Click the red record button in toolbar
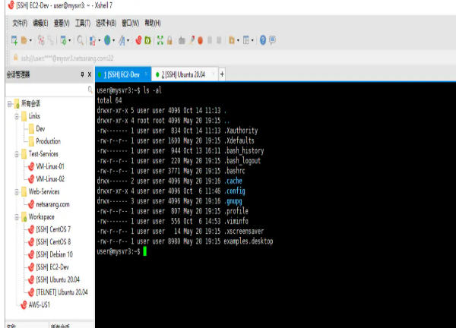 (x=200, y=40)
